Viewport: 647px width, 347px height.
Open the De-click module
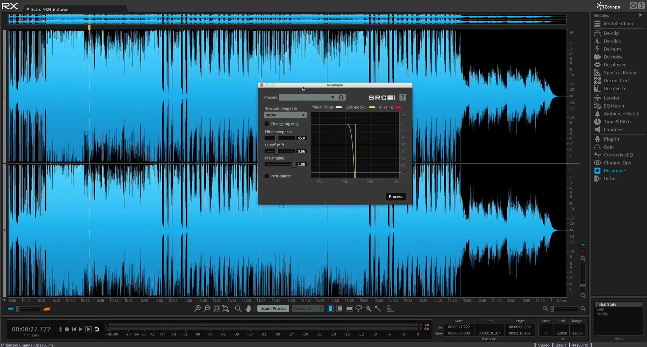(x=612, y=41)
